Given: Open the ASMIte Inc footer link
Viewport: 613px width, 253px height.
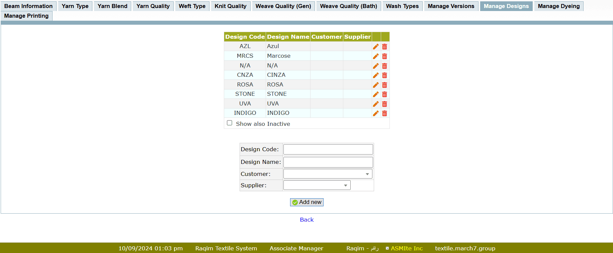Looking at the screenshot, I should click(407, 248).
